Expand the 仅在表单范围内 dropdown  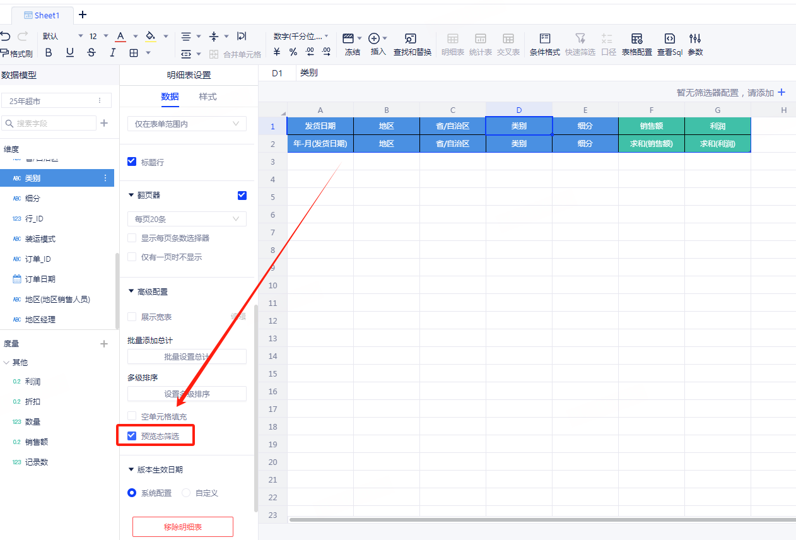coord(187,124)
